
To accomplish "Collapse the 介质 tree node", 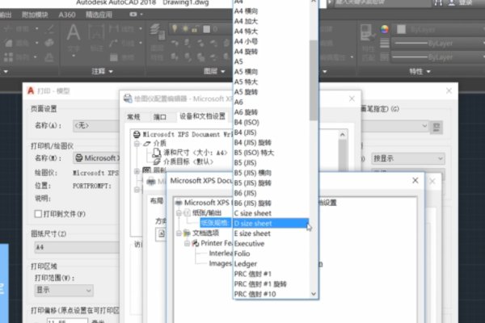I will (137, 144).
